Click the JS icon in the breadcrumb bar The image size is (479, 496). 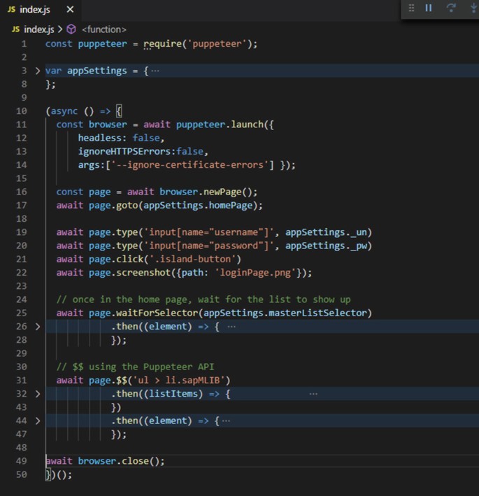[x=16, y=29]
